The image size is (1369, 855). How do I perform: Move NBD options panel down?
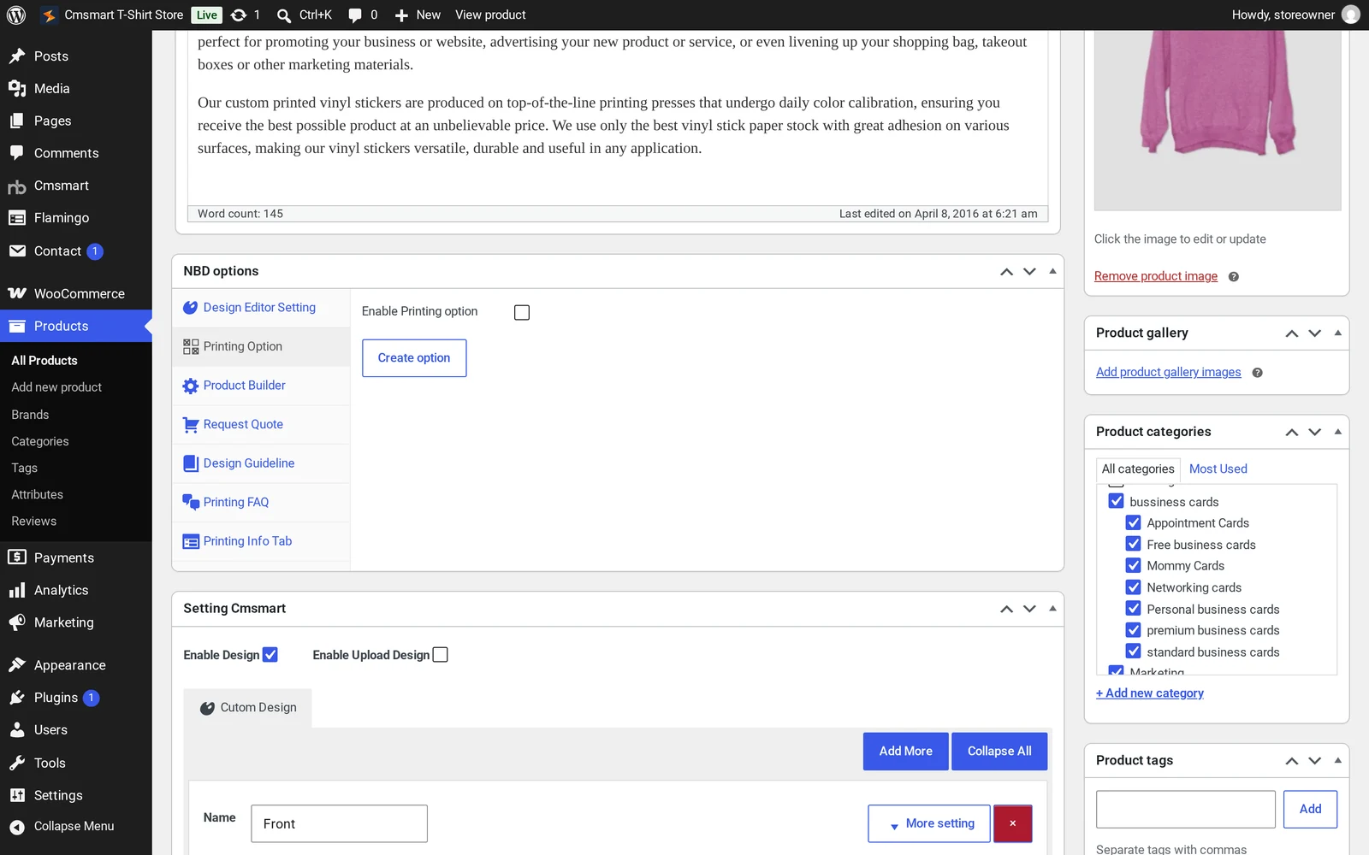(x=1029, y=271)
